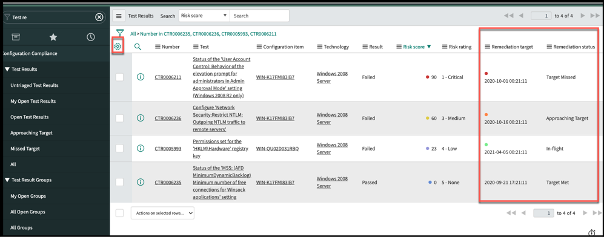The width and height of the screenshot is (604, 237).
Task: Go to first page, bottom pager
Action: click(x=511, y=213)
